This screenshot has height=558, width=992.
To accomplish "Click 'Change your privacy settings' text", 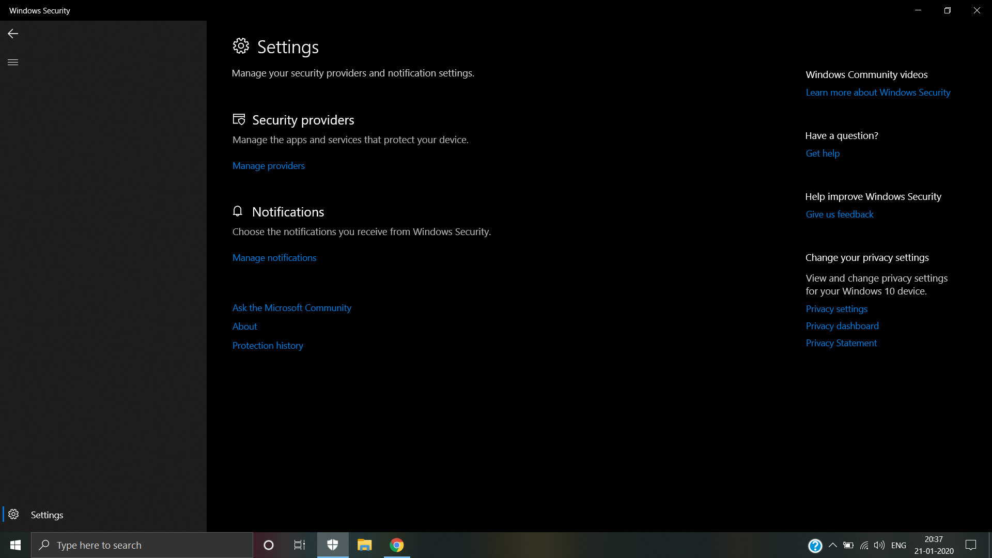I will point(867,257).
